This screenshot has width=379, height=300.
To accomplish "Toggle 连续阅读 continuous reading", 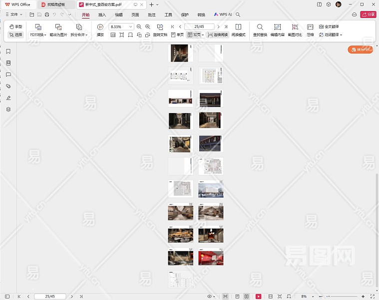I will point(218,35).
